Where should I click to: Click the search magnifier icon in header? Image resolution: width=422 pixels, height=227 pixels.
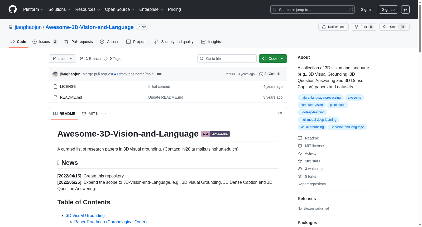(x=275, y=9)
